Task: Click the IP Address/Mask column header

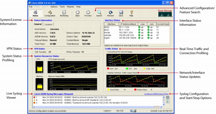Action: [128, 24]
